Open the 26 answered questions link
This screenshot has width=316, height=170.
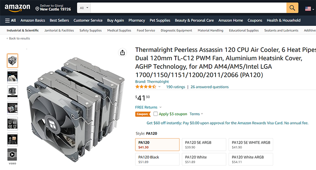[210, 87]
